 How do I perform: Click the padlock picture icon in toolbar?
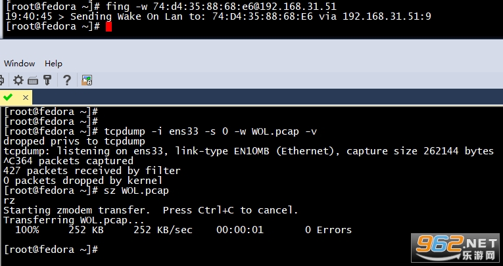coord(86,80)
